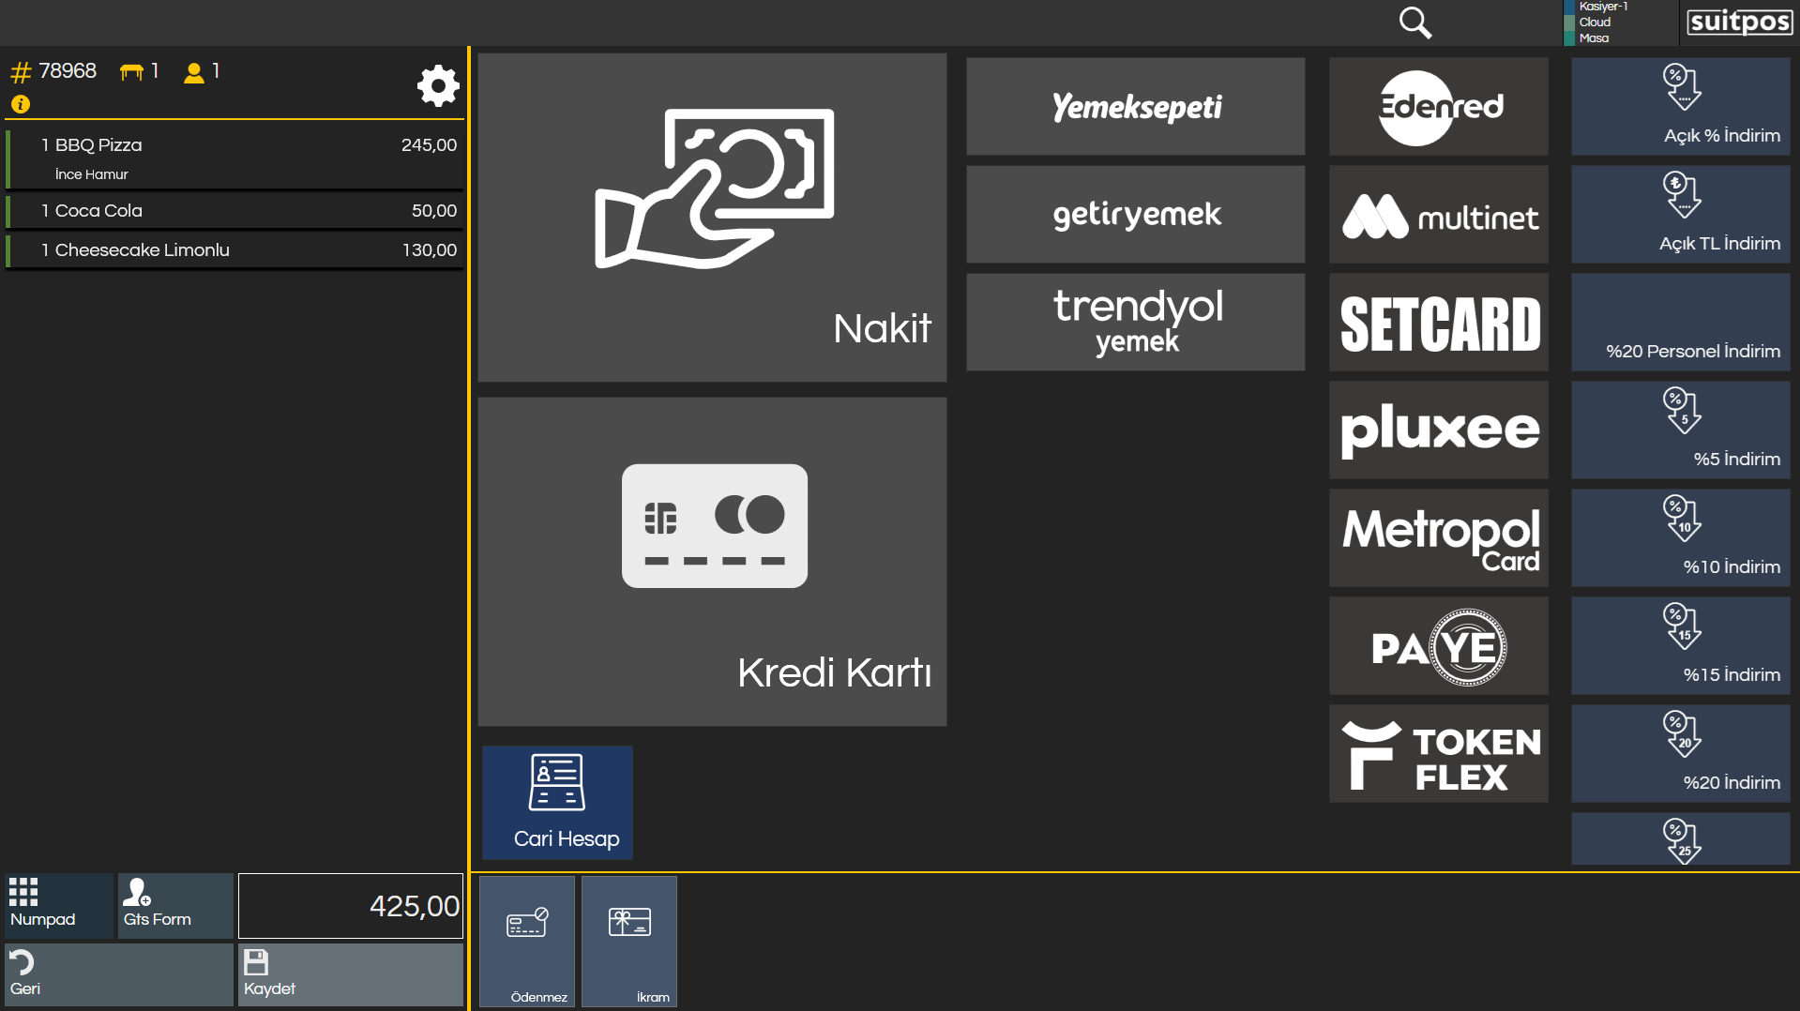Apply %20 Personel İndirim
1800x1011 pixels.
1681,323
